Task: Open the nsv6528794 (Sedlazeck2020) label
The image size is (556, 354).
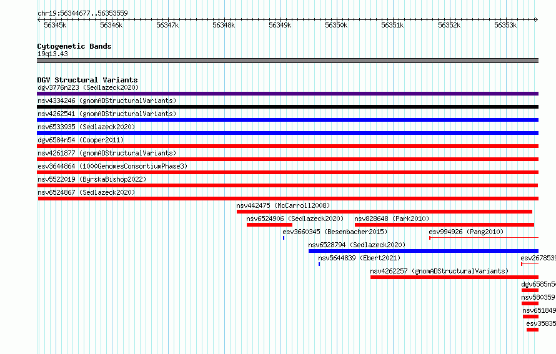Action: click(357, 245)
